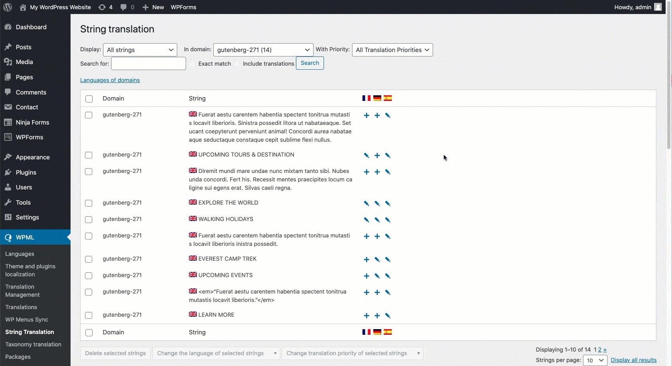Open the Display All strings dropdown
The image size is (672, 366).
tap(140, 50)
